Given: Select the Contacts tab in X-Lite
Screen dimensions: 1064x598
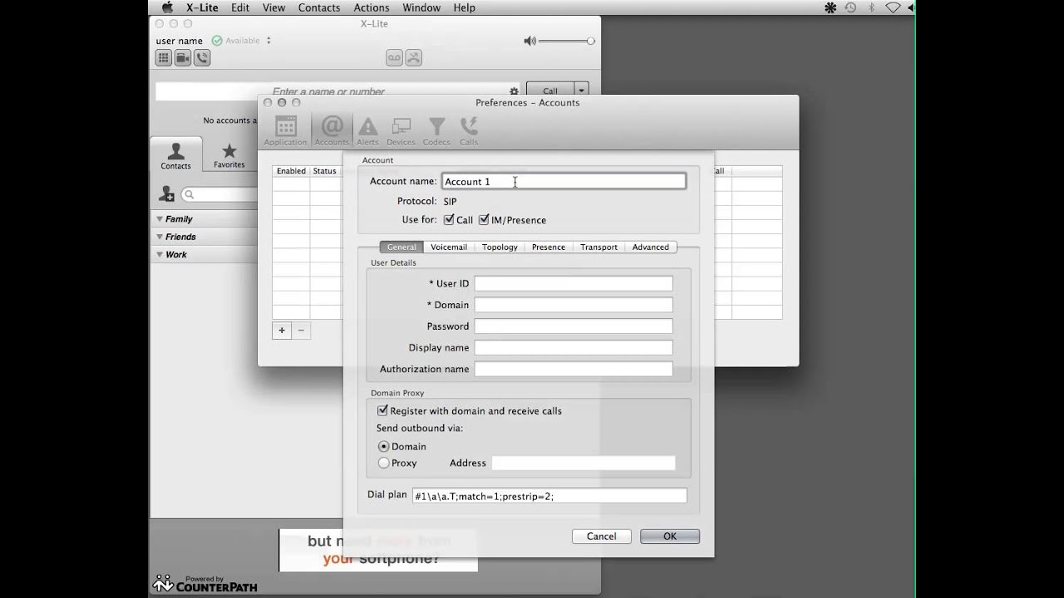Looking at the screenshot, I should click(175, 154).
